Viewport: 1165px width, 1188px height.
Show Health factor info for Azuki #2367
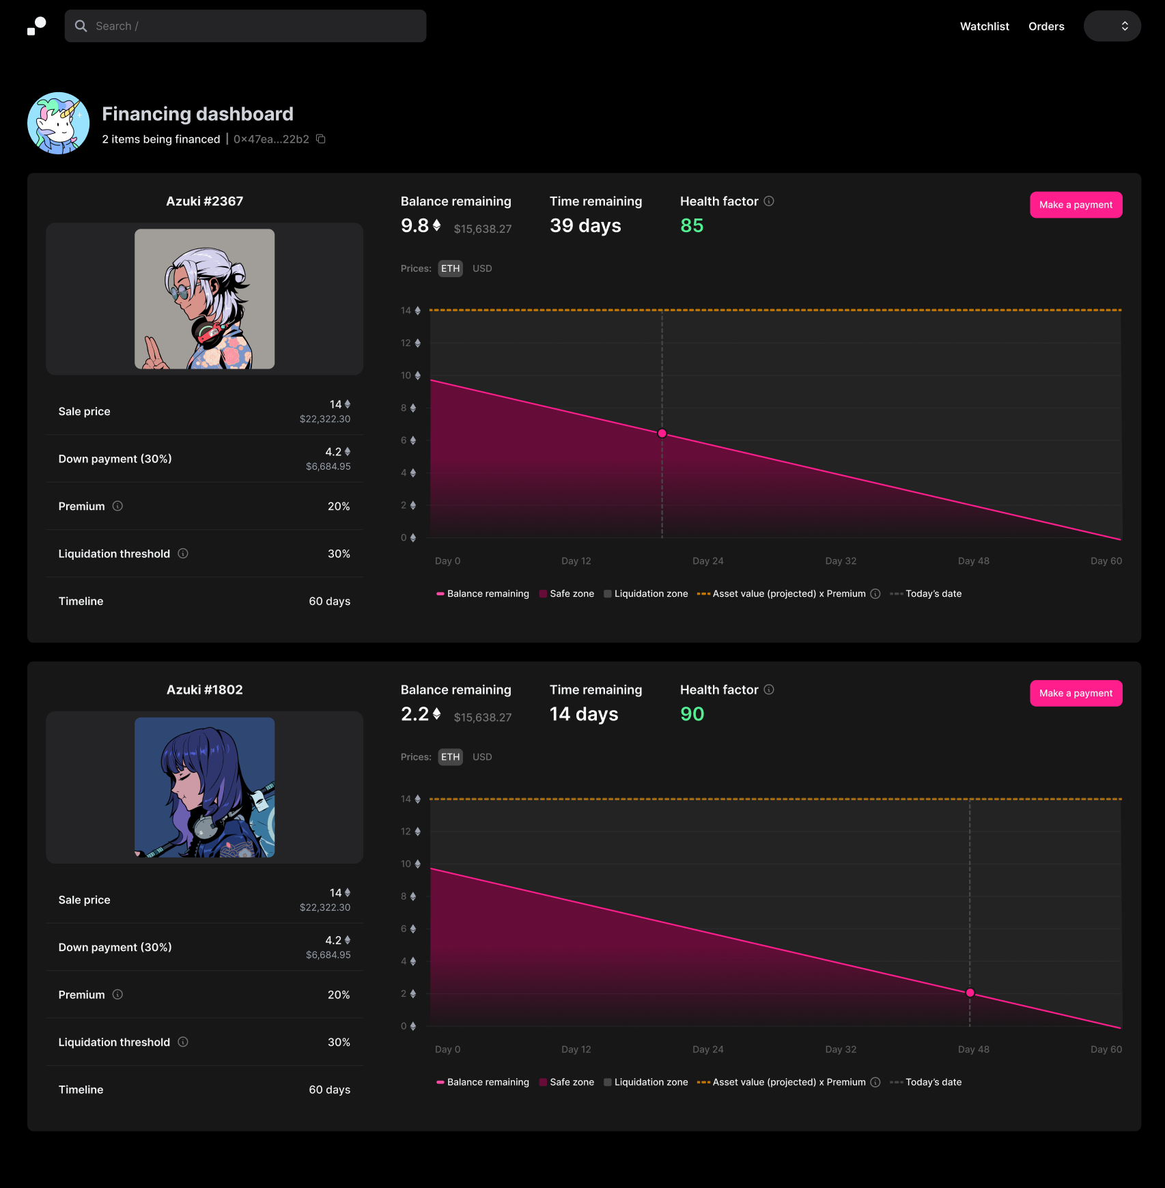[x=769, y=201]
